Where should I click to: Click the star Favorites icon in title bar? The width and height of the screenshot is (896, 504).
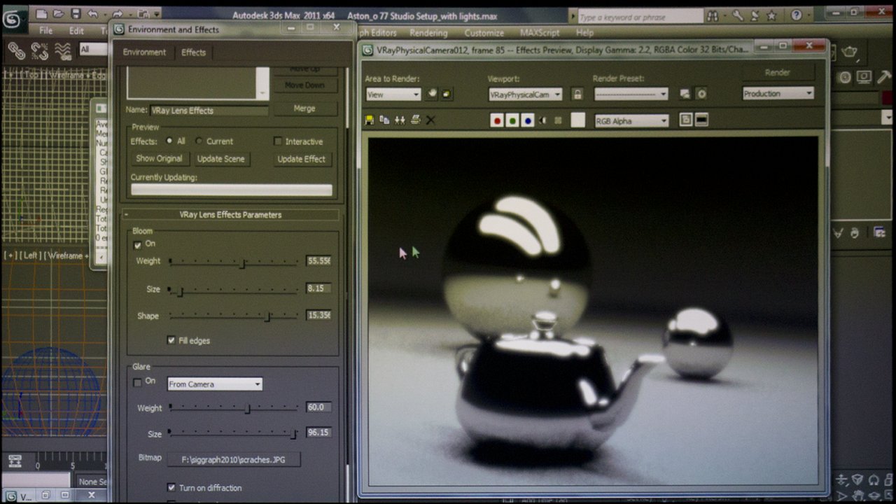[771, 15]
